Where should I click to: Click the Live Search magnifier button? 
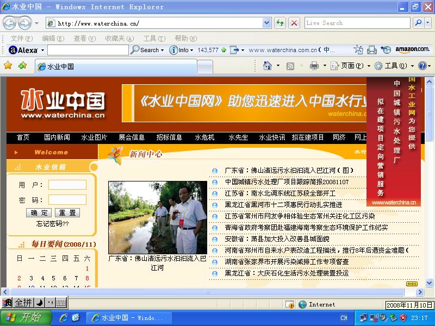coord(418,23)
